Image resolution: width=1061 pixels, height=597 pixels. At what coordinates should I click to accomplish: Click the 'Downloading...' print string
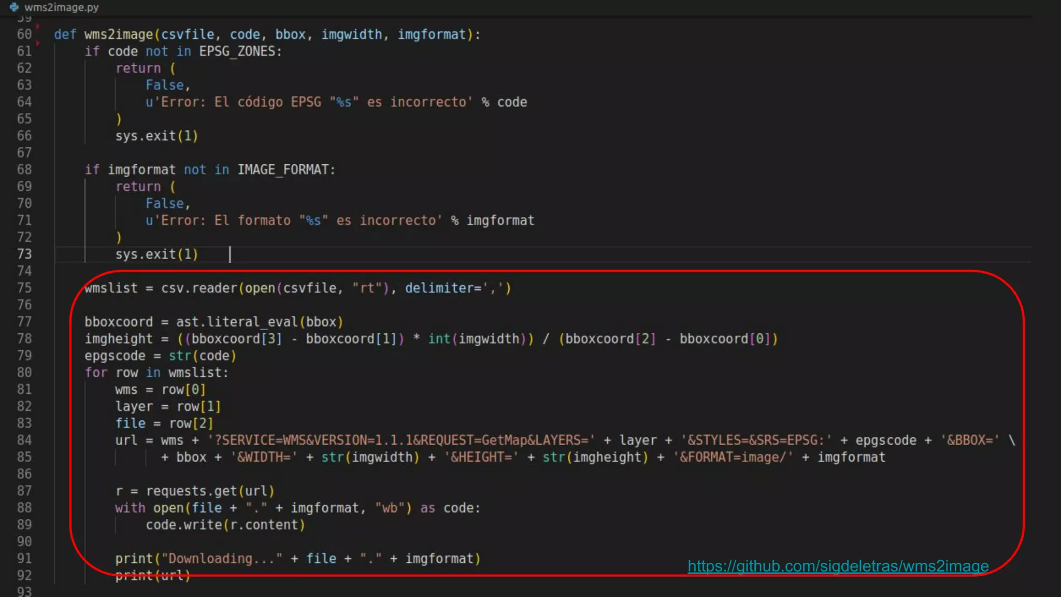point(222,559)
